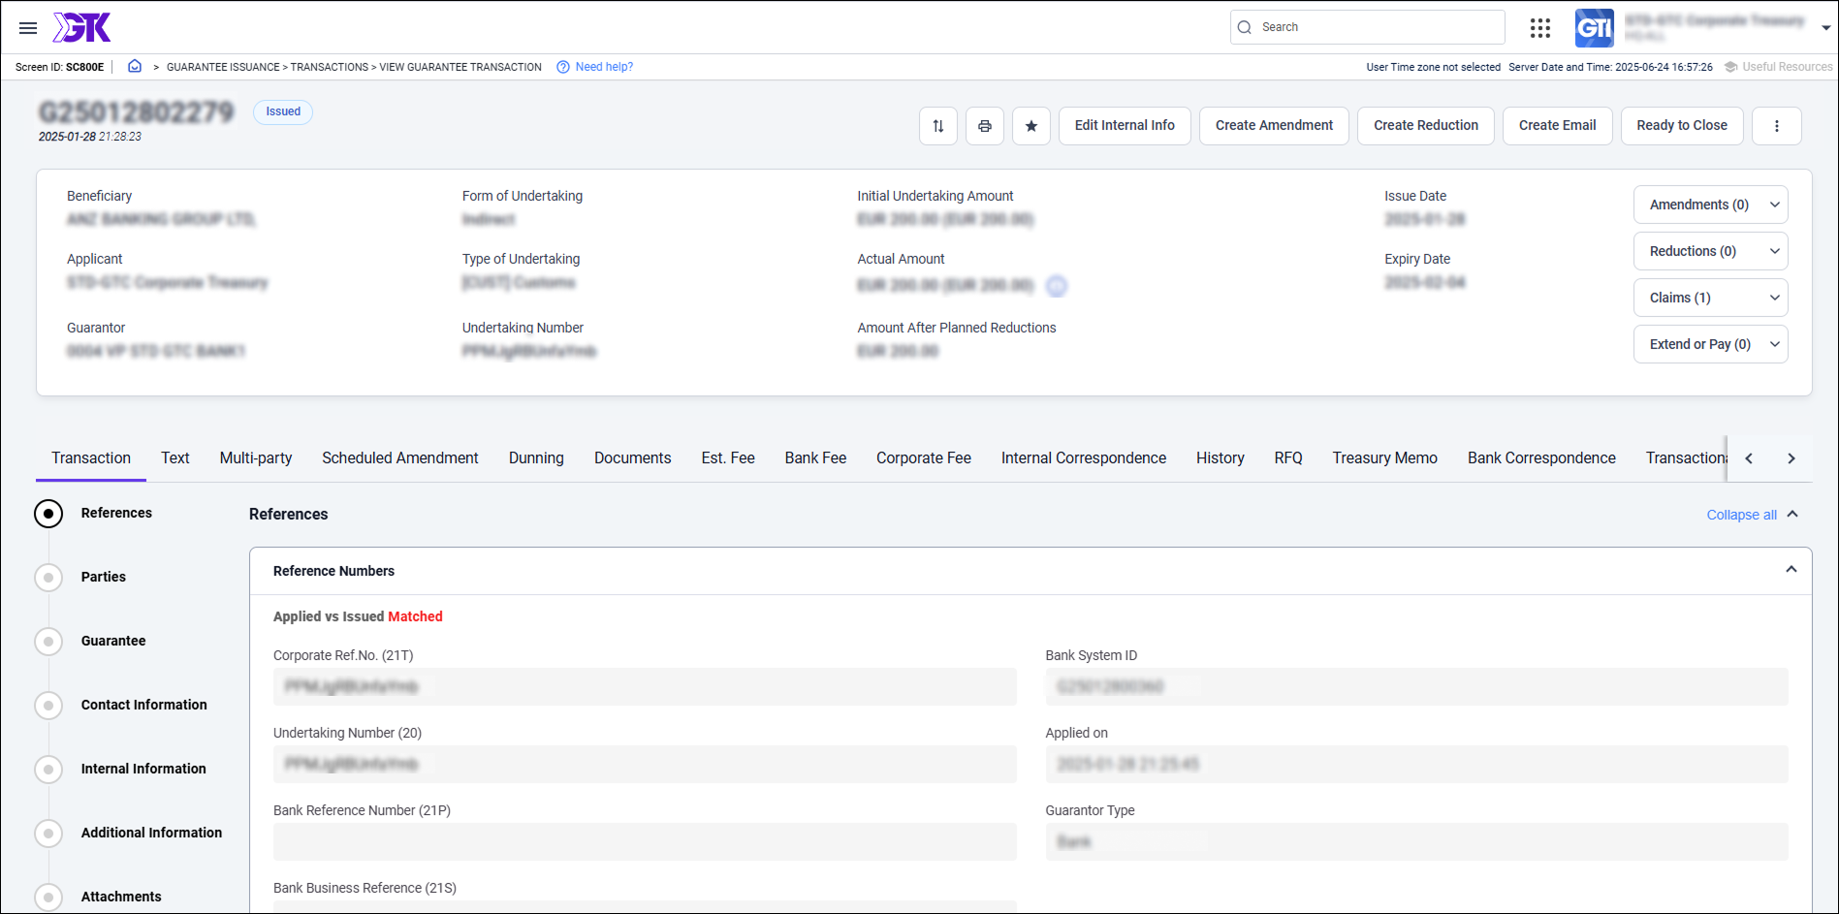Click Ready to Close button
The image size is (1839, 914).
(x=1682, y=126)
